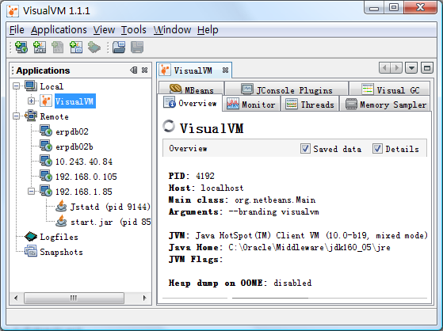
Task: Open the Help menu
Action: pyautogui.click(x=208, y=29)
